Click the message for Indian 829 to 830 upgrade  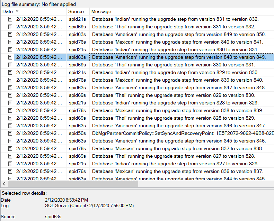click(175, 72)
